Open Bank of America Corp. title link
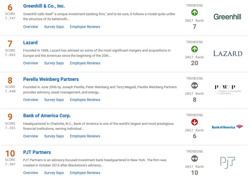The width and height of the screenshot is (250, 179). coord(47,116)
